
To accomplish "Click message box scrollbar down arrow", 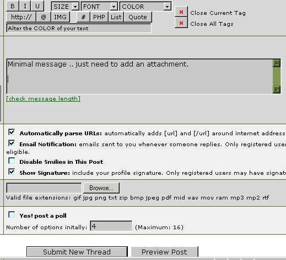I will click(277, 90).
